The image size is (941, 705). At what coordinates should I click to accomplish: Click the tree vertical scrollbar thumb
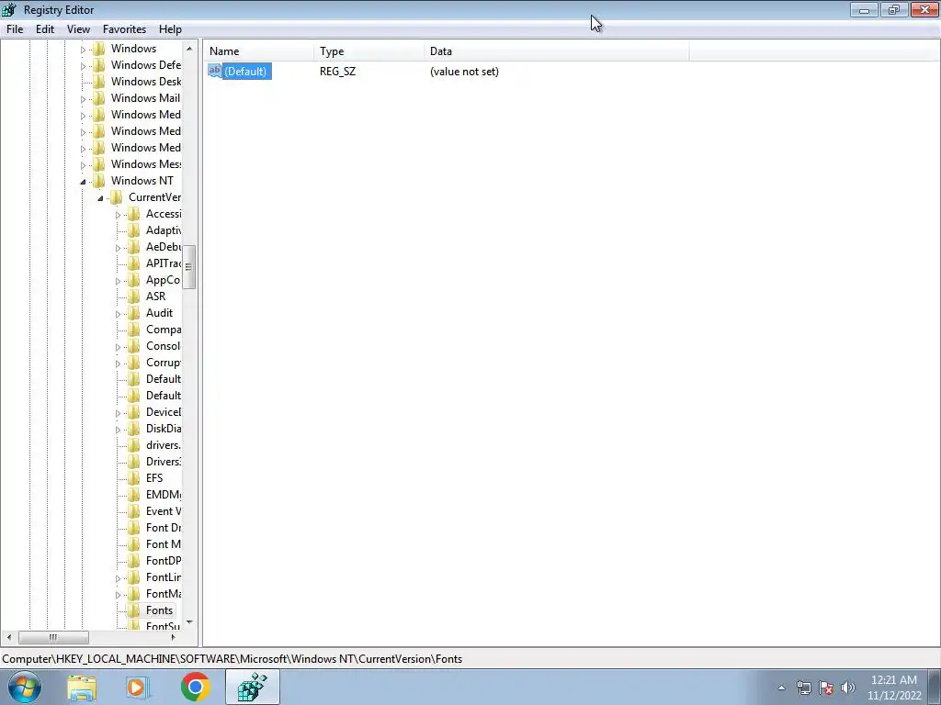pos(189,267)
